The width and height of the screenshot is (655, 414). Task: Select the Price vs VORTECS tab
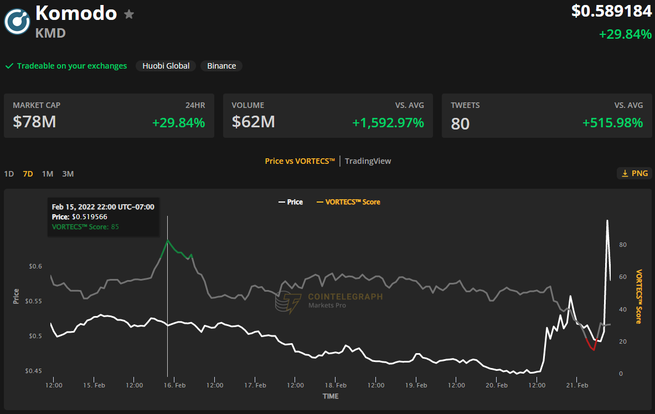tap(300, 161)
